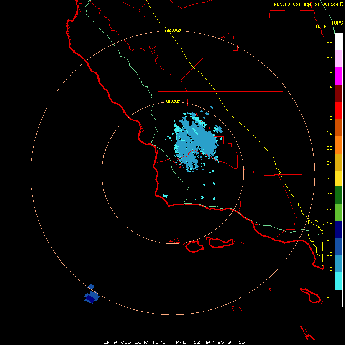The width and height of the screenshot is (345, 345).
Task: Click the medium blue 10-14 kft legend swatch
Action: pyautogui.click(x=338, y=246)
